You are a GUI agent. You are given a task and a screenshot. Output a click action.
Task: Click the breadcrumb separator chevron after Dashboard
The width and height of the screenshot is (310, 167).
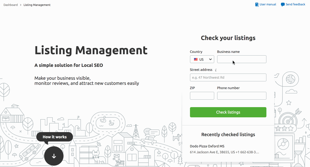pos(21,5)
